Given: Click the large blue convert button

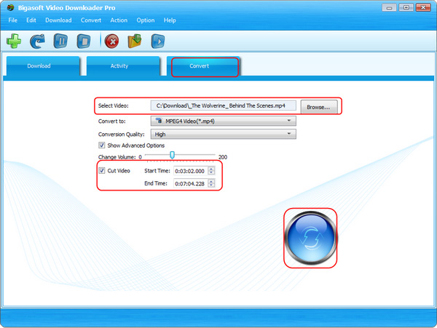Looking at the screenshot, I should click(x=310, y=238).
